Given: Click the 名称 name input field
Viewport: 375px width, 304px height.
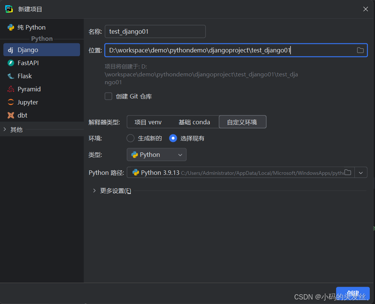Looking at the screenshot, I should [x=155, y=31].
